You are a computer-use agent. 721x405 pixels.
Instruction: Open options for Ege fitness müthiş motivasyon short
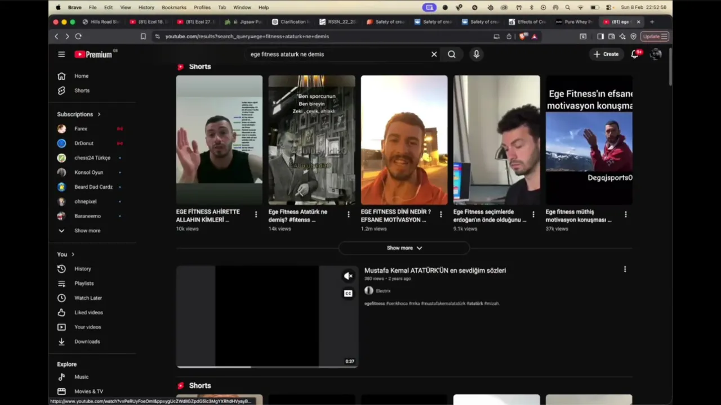tap(626, 214)
